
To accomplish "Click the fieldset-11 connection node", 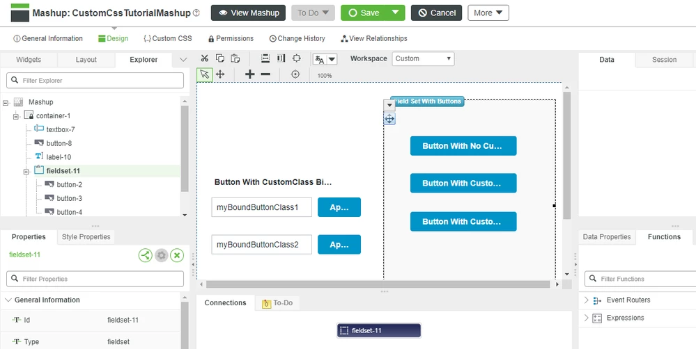I will (378, 330).
